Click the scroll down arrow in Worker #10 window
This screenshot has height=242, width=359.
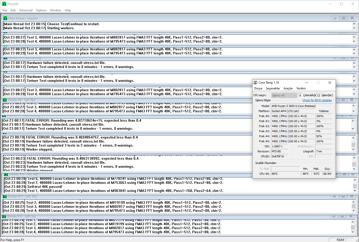click(355, 191)
